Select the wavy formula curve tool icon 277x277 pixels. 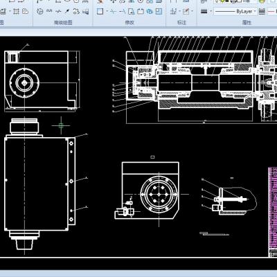(49, 11)
